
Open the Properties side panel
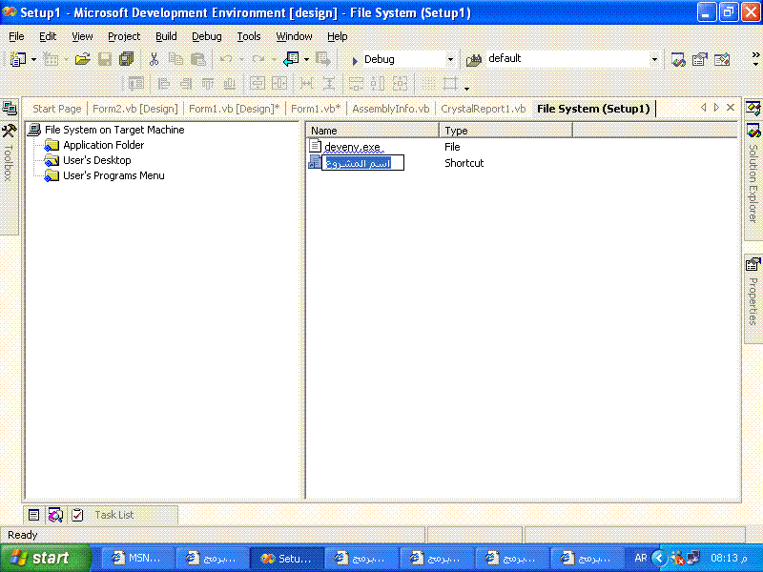tap(753, 292)
